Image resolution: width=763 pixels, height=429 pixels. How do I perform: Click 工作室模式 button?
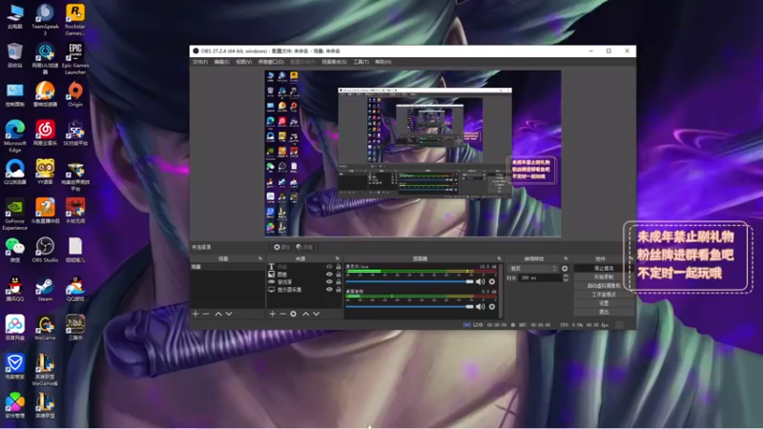point(604,295)
